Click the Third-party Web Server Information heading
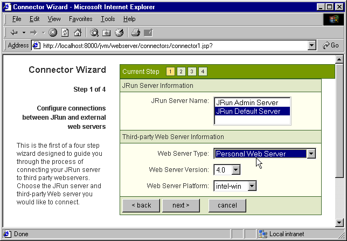Screen dimensions: 347x241 pyautogui.click(x=173, y=136)
